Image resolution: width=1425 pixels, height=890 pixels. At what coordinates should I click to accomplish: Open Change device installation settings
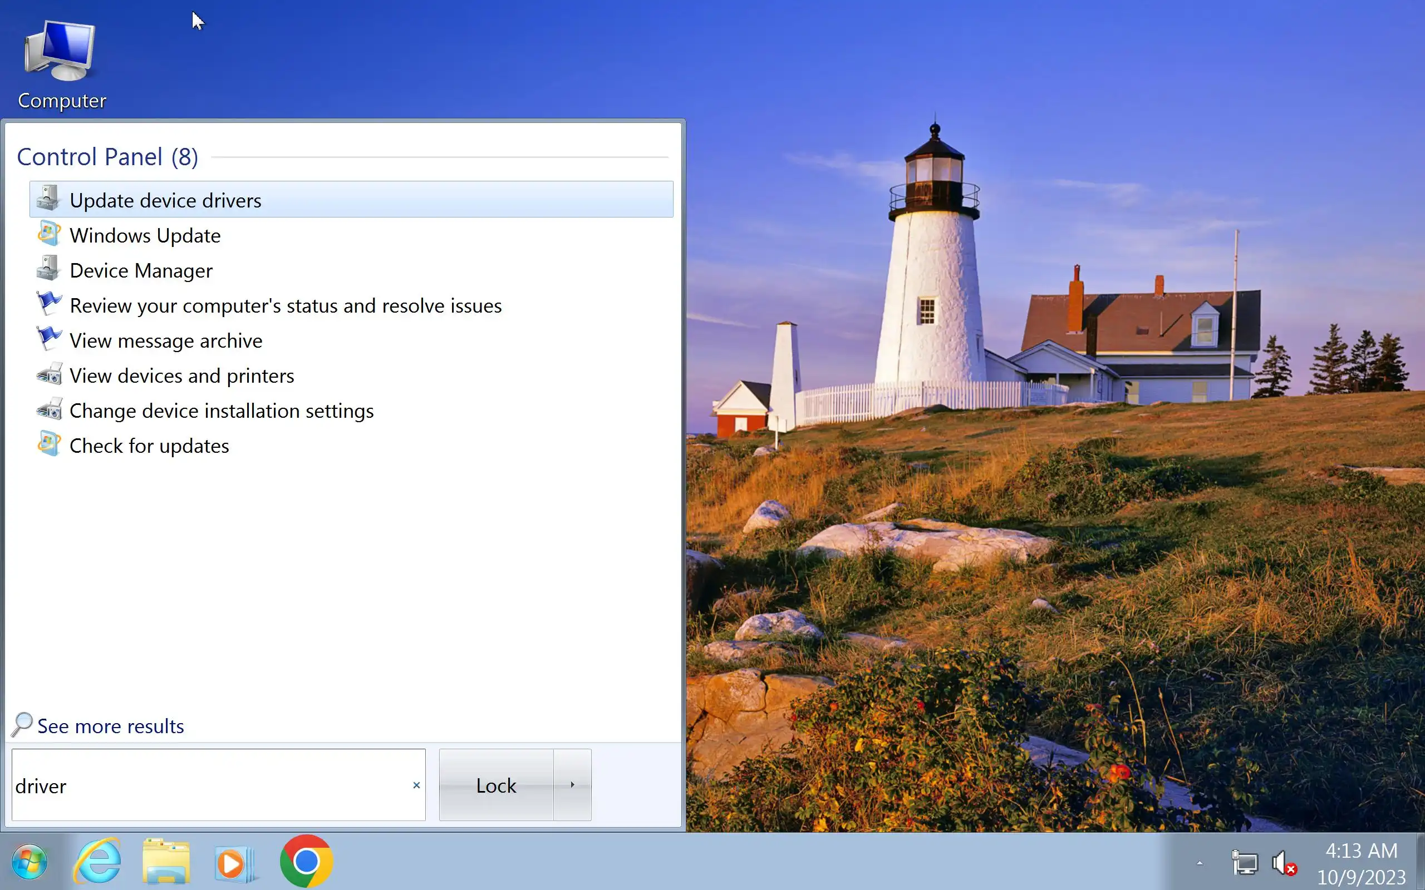coord(222,411)
